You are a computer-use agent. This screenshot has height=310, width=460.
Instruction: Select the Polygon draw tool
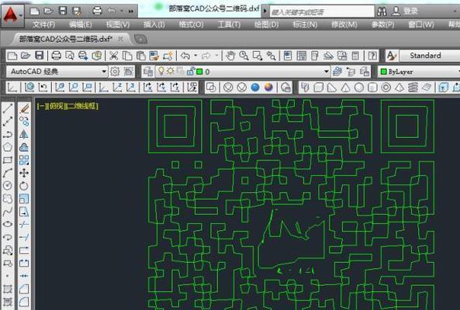(x=8, y=147)
